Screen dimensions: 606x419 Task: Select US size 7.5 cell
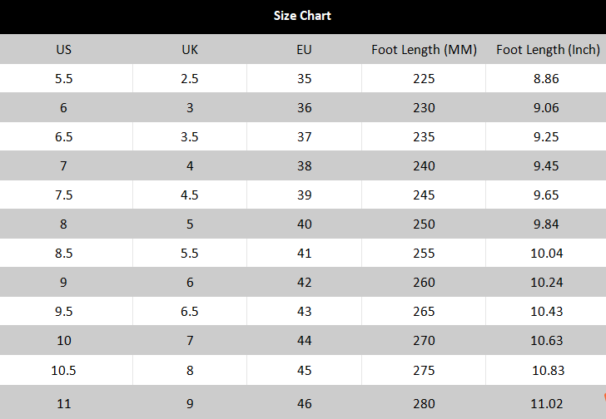point(64,195)
